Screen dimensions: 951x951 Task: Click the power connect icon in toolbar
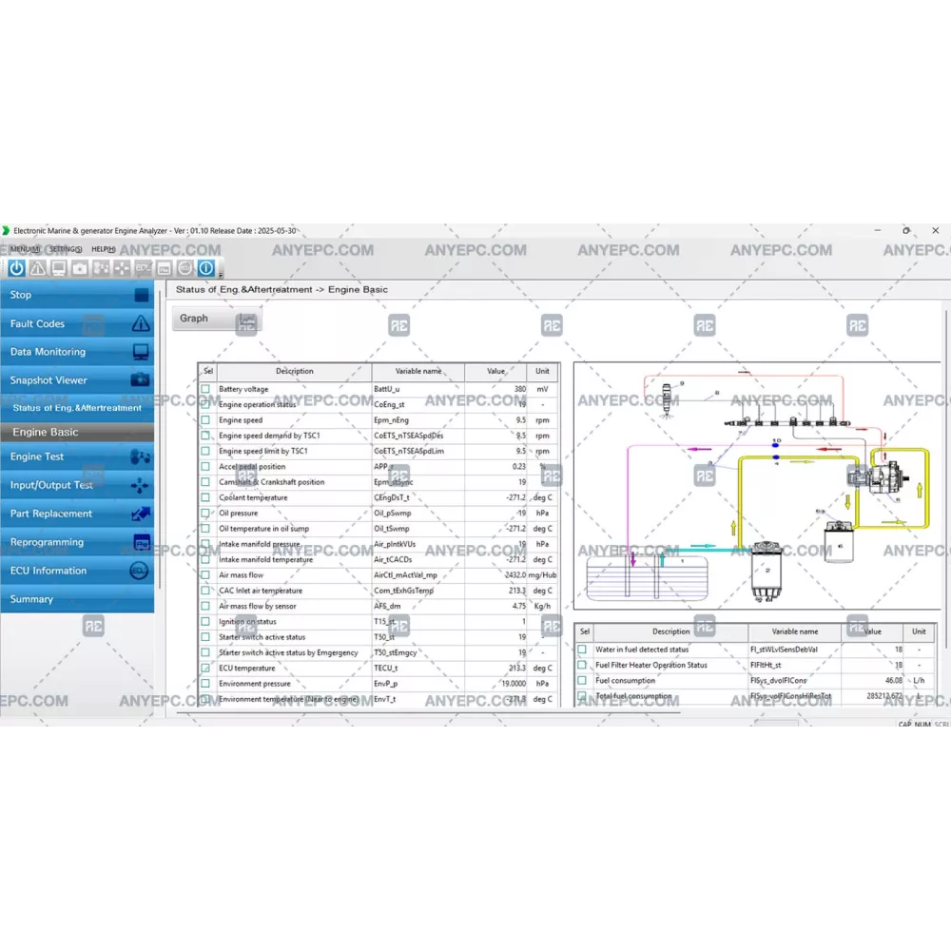click(x=17, y=268)
